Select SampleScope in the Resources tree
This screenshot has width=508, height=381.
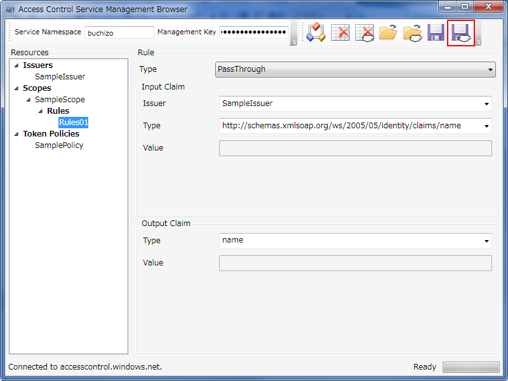tap(60, 100)
